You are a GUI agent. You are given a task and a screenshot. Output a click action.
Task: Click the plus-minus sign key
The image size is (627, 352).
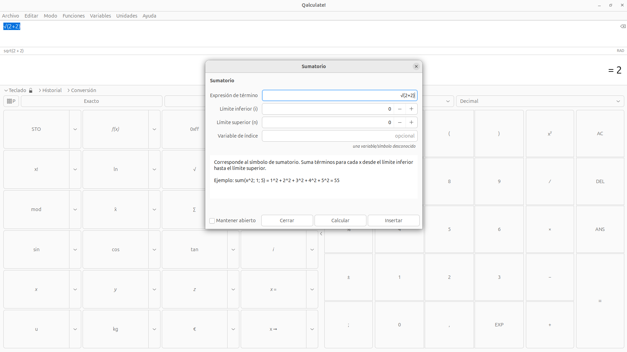point(349,277)
